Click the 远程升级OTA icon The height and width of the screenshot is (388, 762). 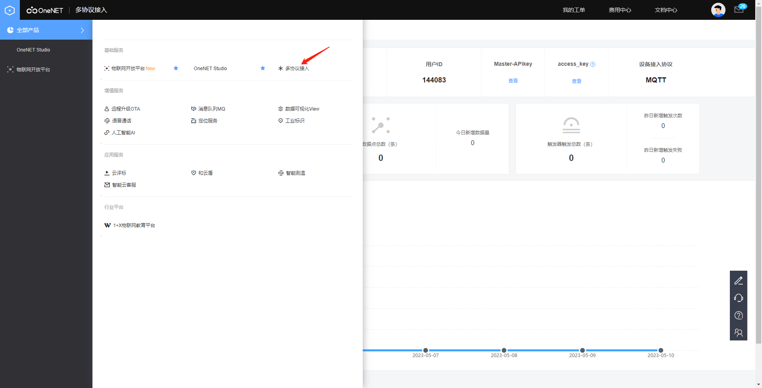click(x=107, y=109)
